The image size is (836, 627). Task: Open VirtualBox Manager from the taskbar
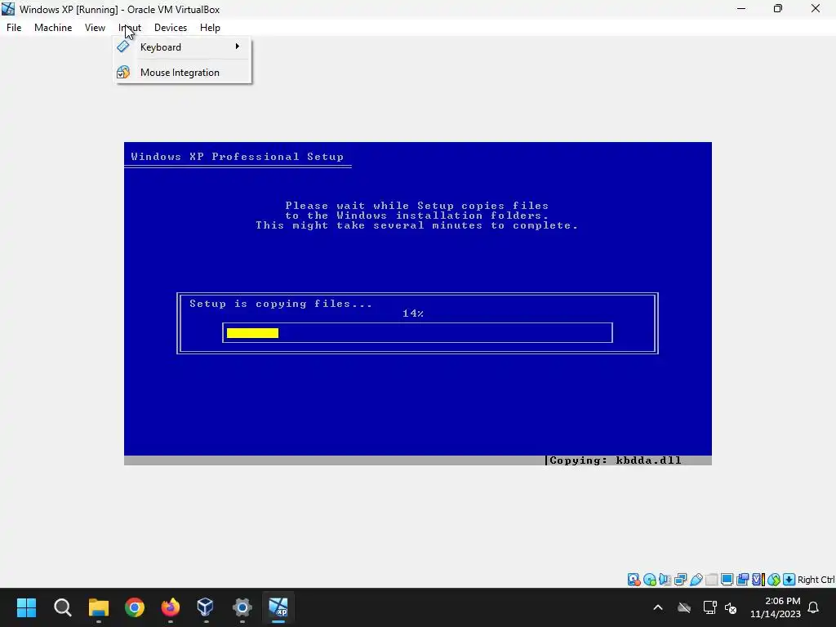pos(206,607)
